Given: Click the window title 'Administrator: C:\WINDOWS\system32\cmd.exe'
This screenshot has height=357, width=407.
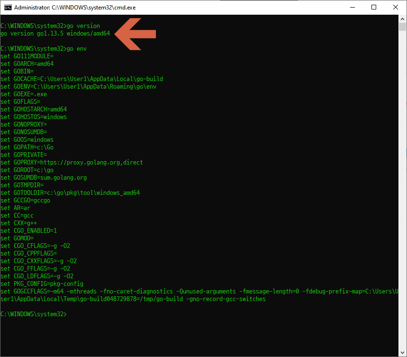Looking at the screenshot, I should [75, 8].
